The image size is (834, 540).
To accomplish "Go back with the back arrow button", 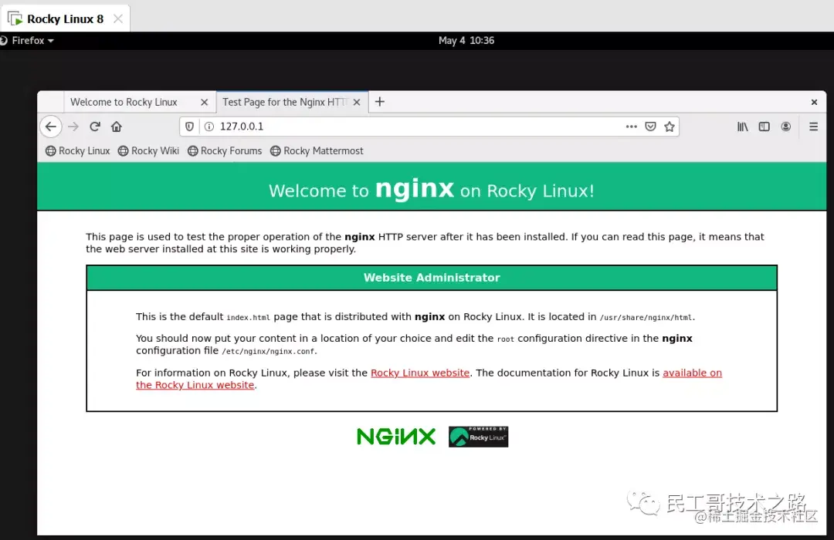I will [50, 127].
